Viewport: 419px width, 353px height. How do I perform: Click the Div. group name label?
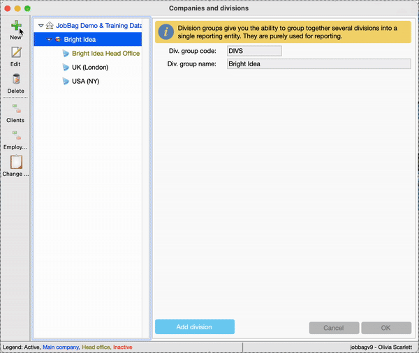192,63
